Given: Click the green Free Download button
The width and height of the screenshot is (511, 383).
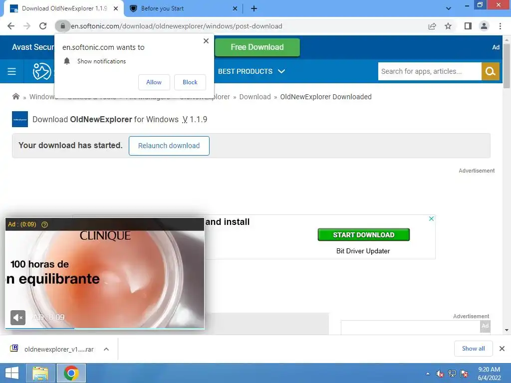Looking at the screenshot, I should [x=257, y=47].
